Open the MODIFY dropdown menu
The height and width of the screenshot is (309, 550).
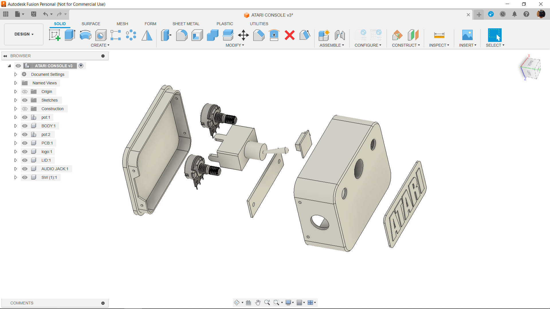pos(235,45)
